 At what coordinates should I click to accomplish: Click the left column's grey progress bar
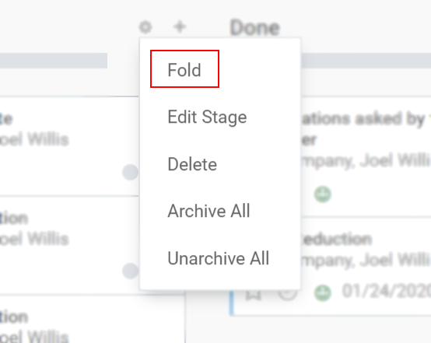point(54,61)
